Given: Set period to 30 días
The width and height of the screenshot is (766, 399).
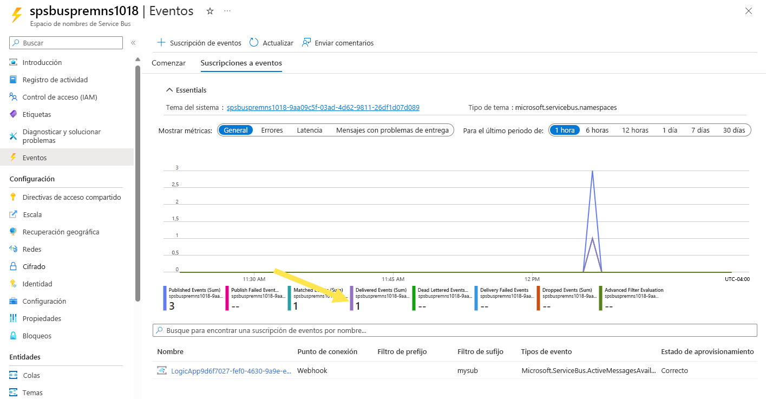Looking at the screenshot, I should coord(734,130).
